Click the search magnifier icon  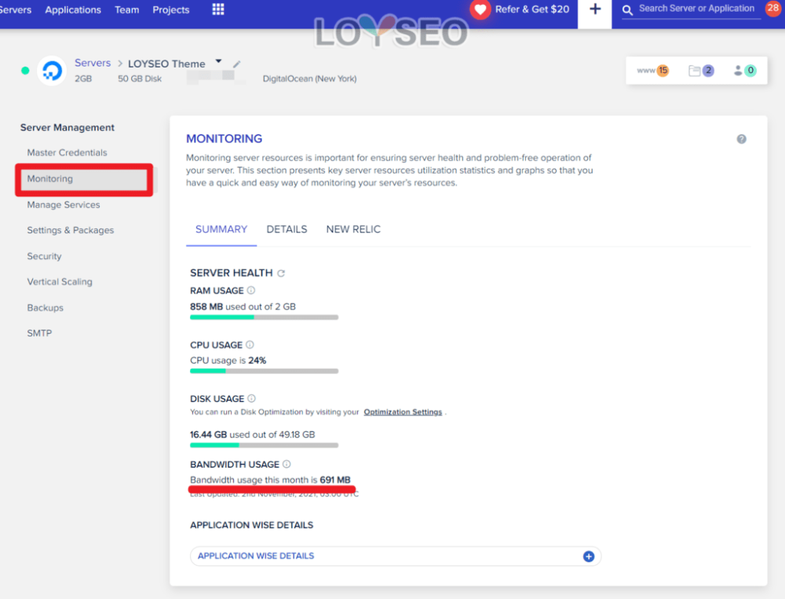pyautogui.click(x=627, y=9)
